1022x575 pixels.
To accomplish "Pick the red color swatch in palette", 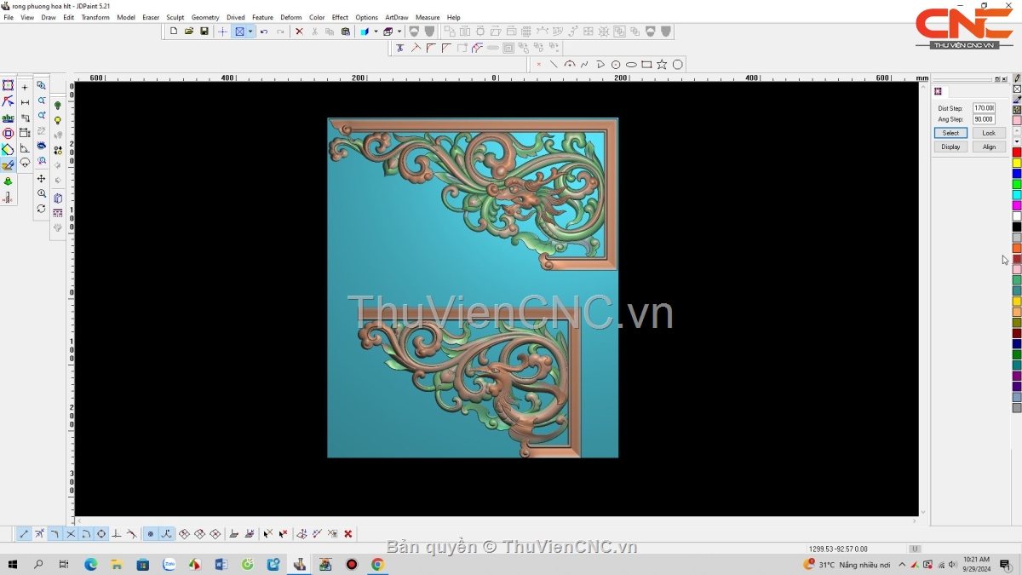I will point(1017,152).
